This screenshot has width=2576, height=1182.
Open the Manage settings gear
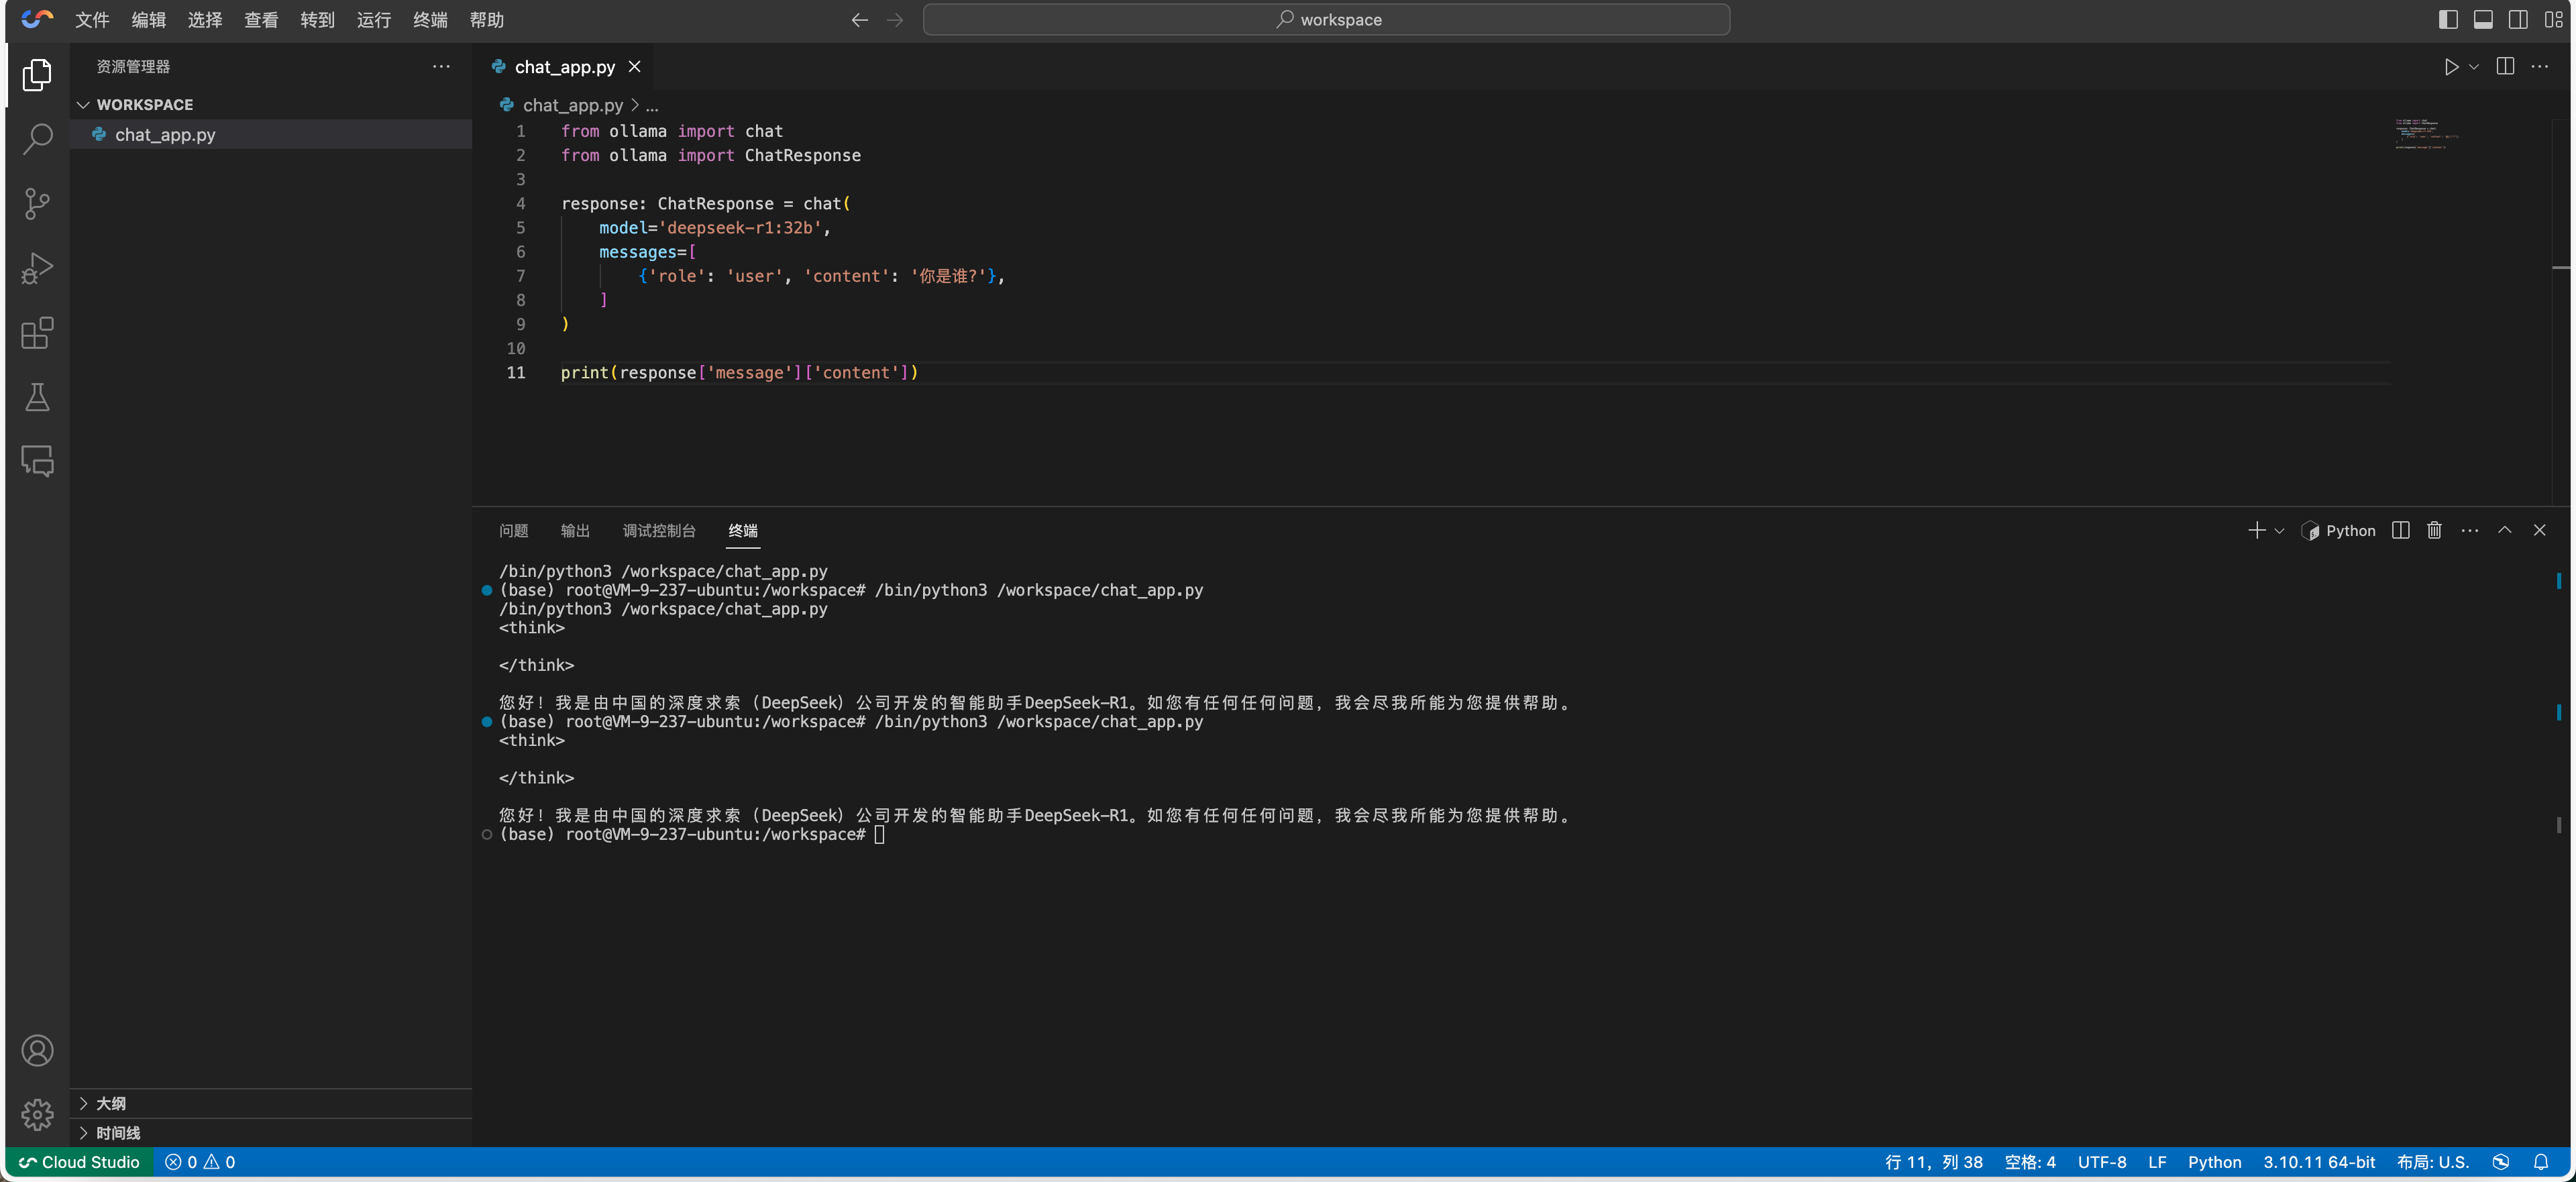37,1114
